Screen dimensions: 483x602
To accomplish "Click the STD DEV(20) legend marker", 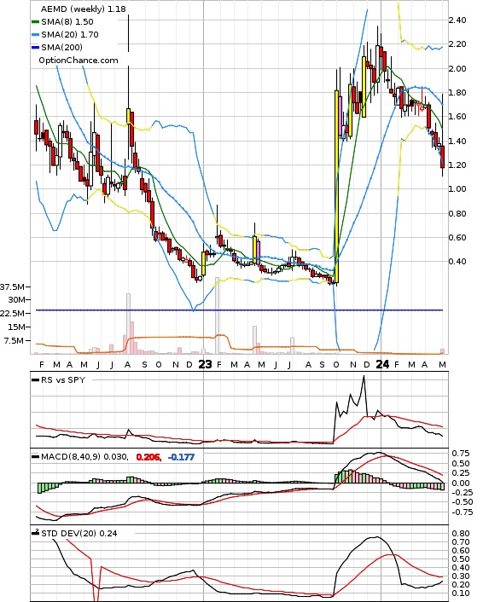I will 35,533.
